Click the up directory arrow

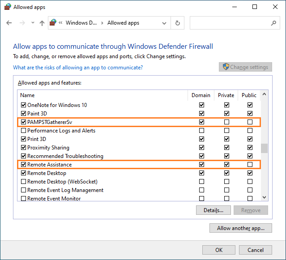tap(42, 23)
